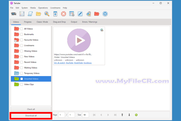Open the download options table-with-gear icon
The height and width of the screenshot is (121, 181).
(72, 14)
